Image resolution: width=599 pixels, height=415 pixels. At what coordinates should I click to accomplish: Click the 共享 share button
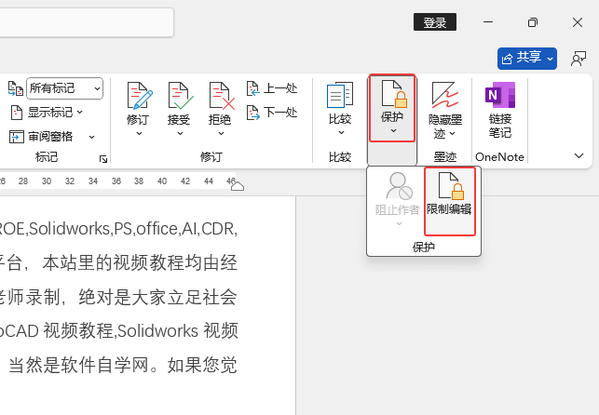click(526, 59)
